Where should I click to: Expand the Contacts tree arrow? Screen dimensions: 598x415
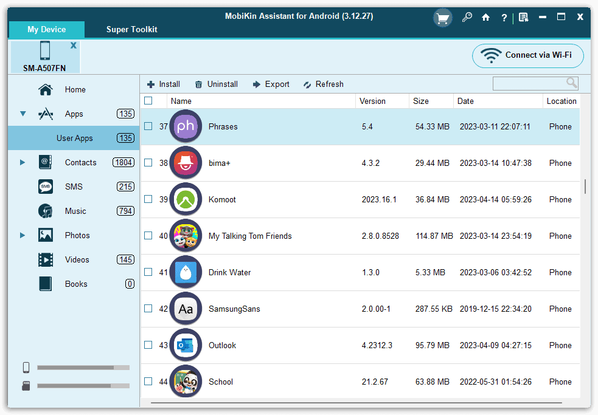pos(23,162)
